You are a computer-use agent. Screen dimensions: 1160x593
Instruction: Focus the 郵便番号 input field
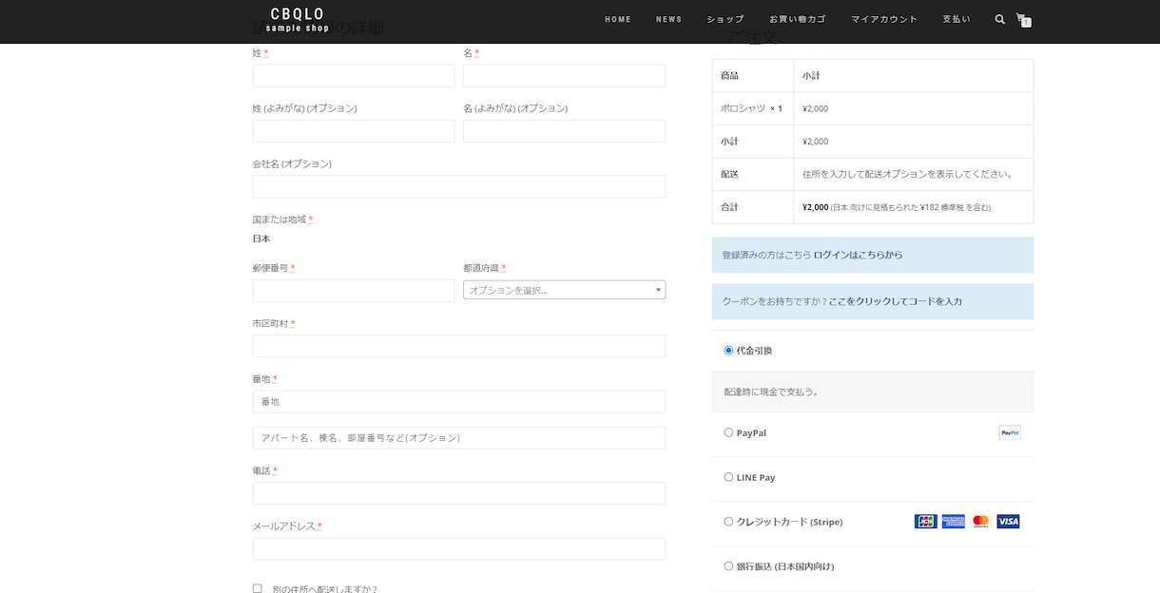click(x=354, y=291)
